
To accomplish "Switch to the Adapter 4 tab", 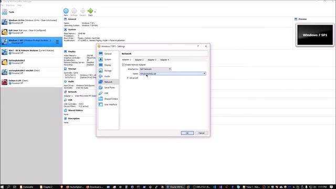I will click(164, 60).
